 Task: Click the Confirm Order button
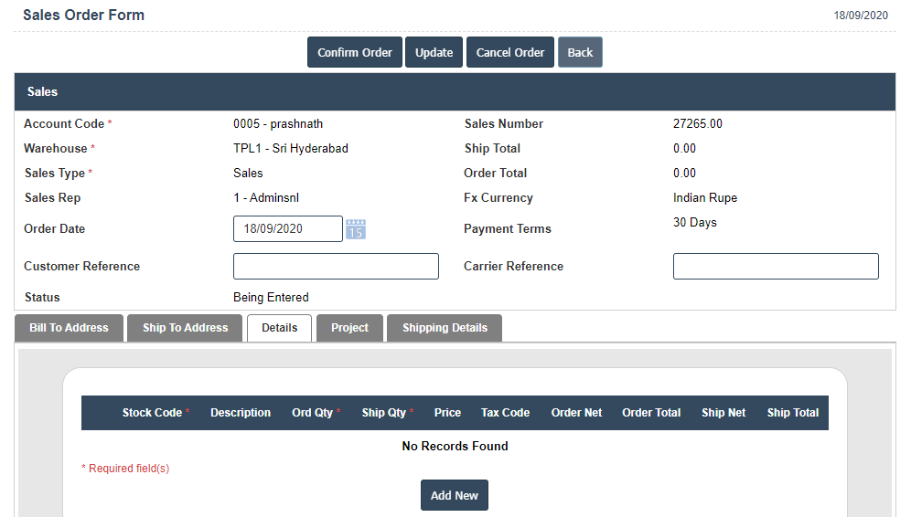click(x=355, y=52)
